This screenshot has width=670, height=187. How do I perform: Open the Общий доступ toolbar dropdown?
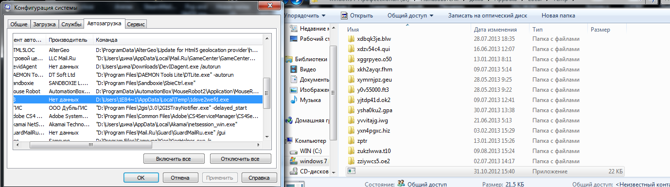410,16
